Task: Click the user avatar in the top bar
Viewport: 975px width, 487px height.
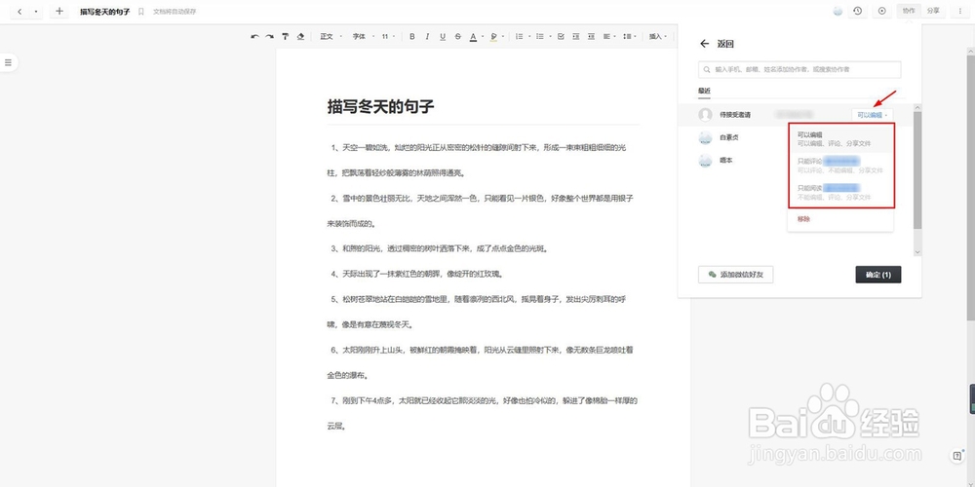Action: tap(838, 11)
